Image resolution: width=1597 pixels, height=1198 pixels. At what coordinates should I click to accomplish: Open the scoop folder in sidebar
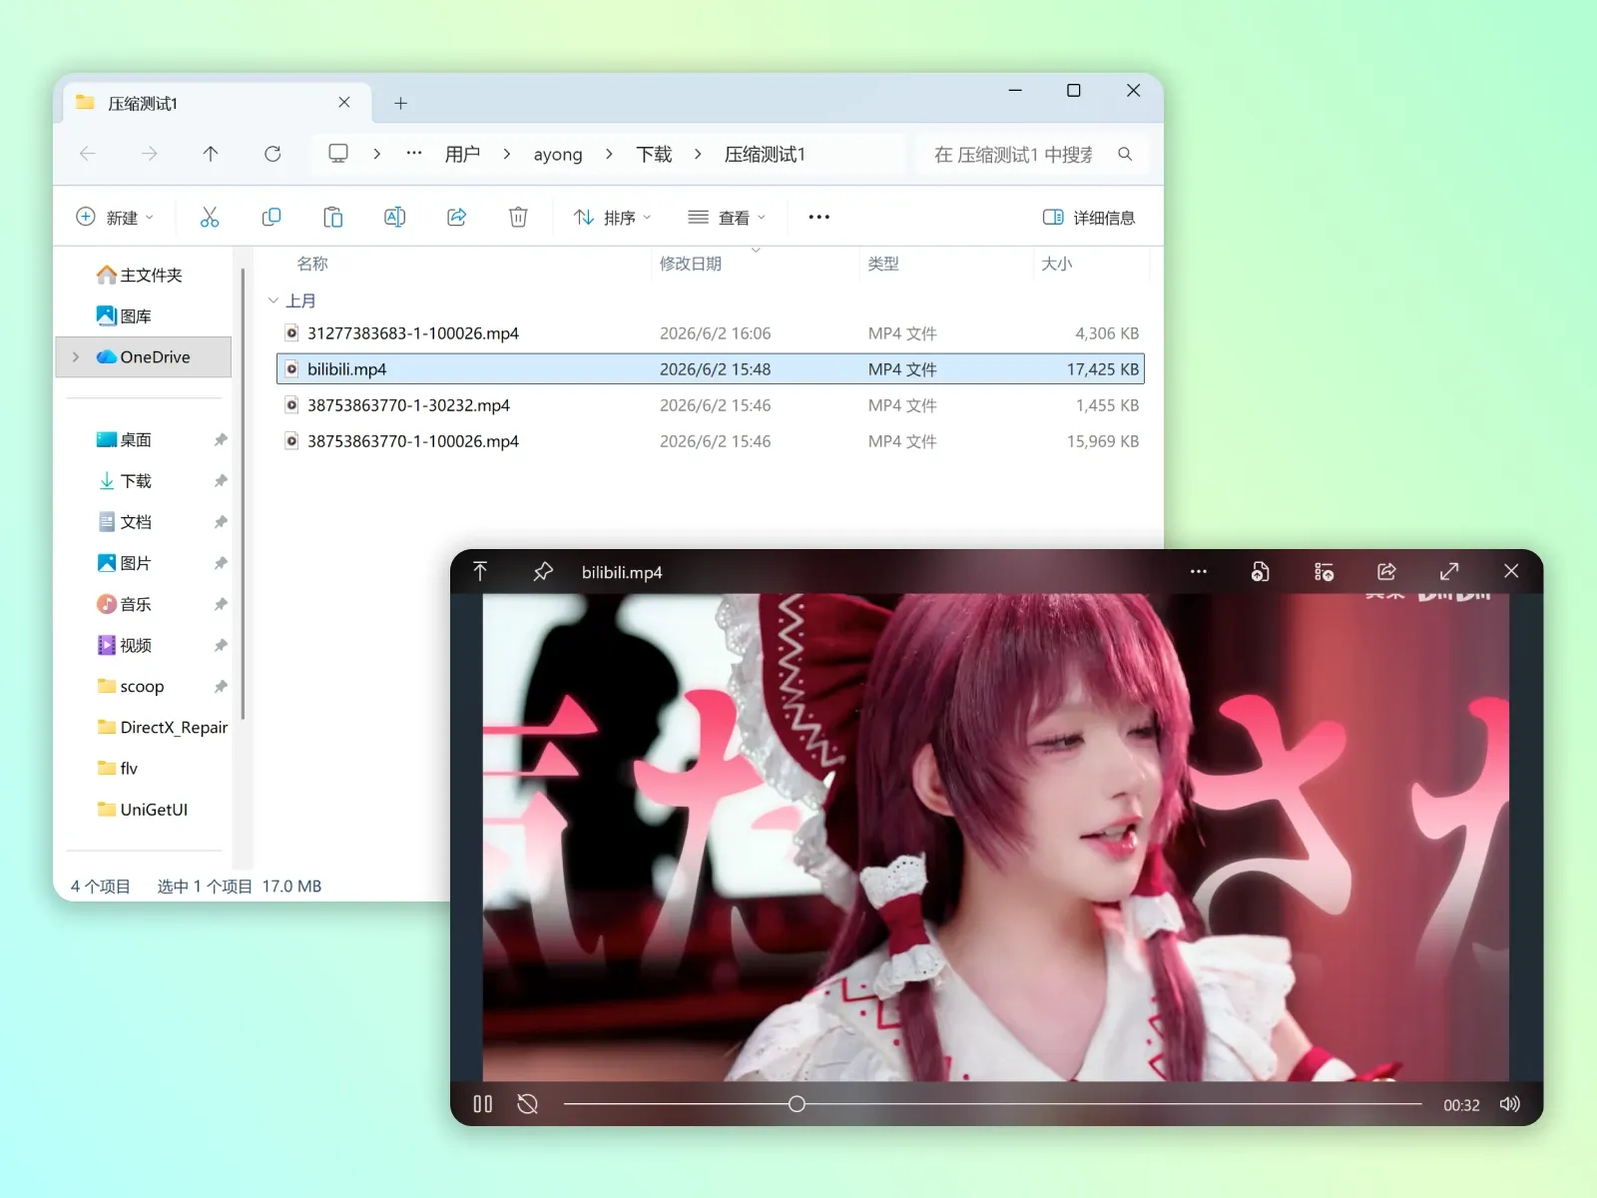pos(131,686)
